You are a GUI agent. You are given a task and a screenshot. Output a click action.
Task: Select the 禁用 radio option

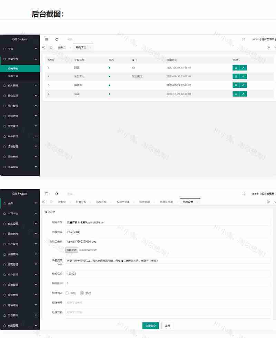point(82,293)
